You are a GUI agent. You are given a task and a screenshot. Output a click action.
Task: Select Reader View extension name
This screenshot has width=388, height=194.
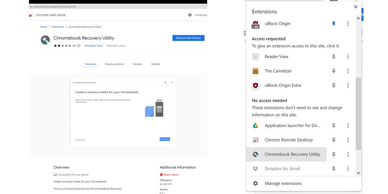[x=276, y=57]
